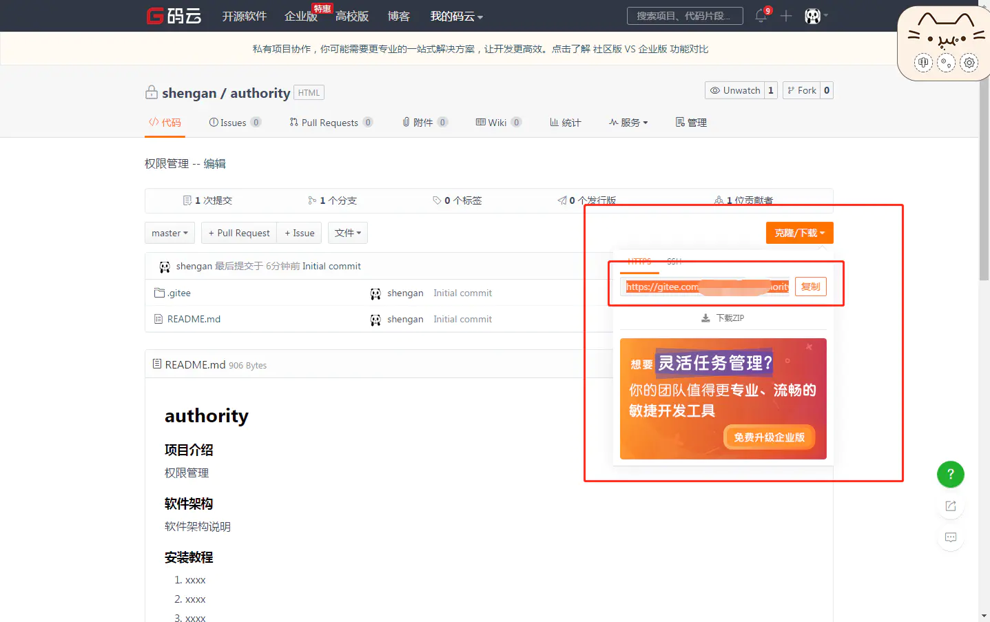
Task: Click the plus icon in the header
Action: click(x=786, y=16)
